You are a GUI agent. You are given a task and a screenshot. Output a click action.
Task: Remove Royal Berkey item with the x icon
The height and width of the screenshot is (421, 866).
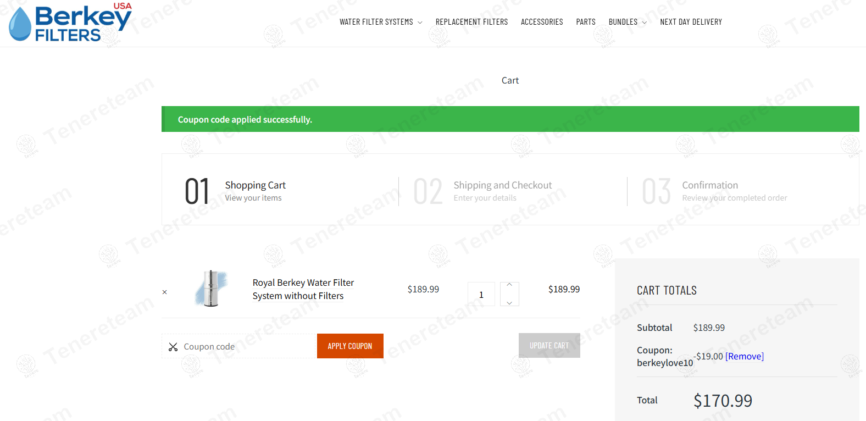pyautogui.click(x=165, y=292)
